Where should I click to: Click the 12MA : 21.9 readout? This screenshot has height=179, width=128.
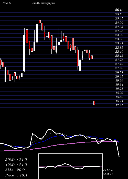(x=16, y=165)
